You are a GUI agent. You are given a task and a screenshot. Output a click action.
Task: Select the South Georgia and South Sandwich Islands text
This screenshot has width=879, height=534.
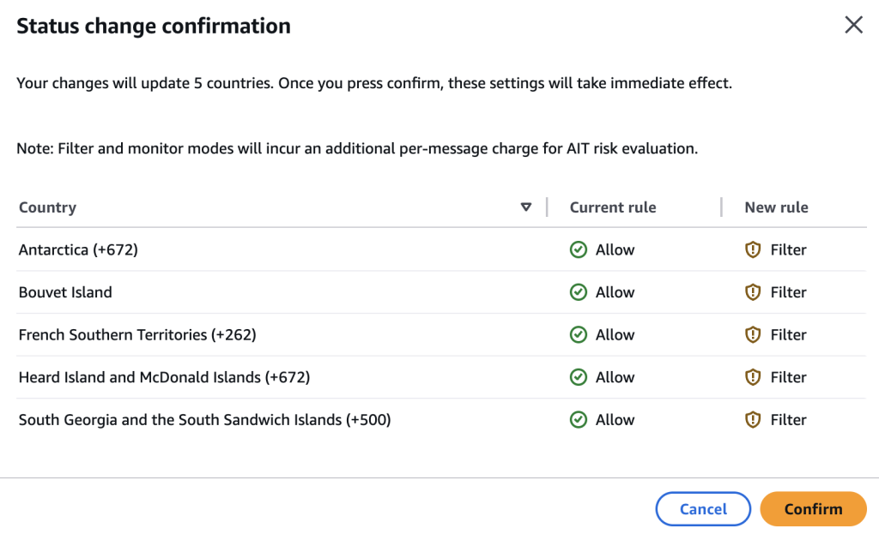click(204, 420)
